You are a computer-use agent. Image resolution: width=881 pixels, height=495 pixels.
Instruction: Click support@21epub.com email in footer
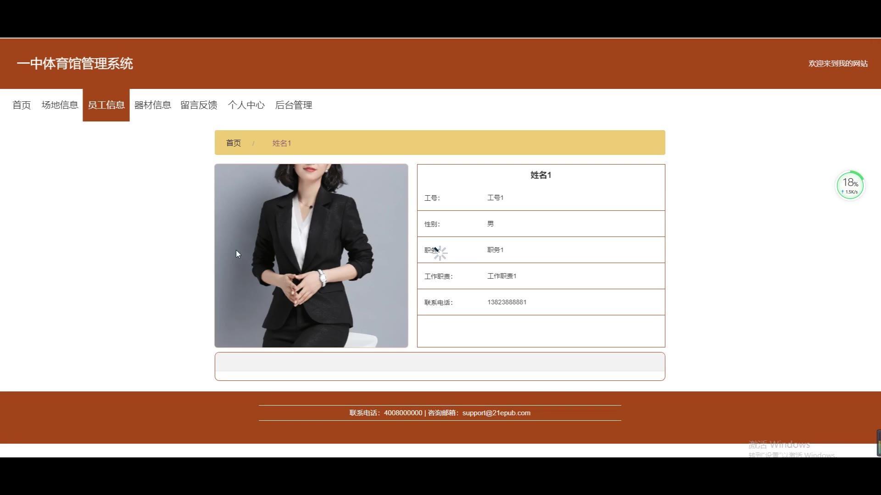click(496, 413)
